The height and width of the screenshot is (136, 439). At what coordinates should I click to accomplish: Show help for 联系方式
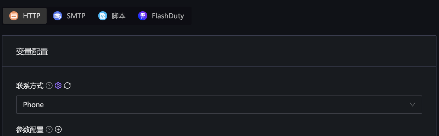click(49, 86)
